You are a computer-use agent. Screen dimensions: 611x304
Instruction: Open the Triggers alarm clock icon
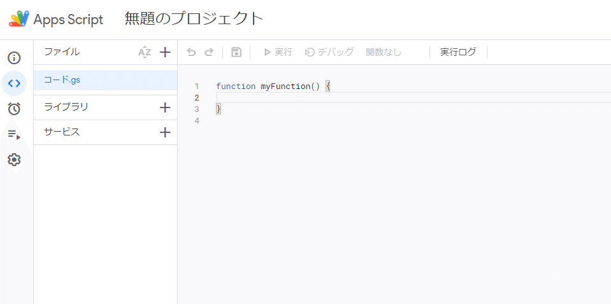click(x=14, y=109)
